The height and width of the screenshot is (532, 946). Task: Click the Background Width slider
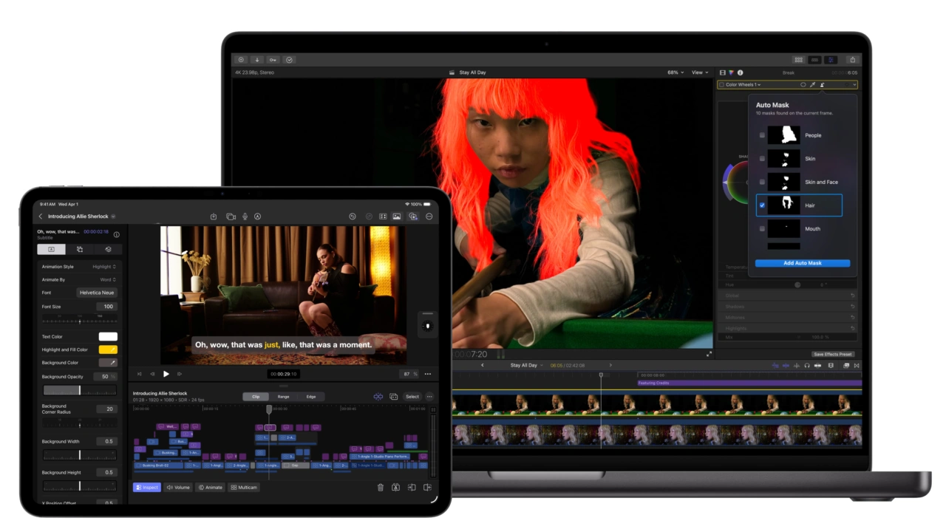80,455
